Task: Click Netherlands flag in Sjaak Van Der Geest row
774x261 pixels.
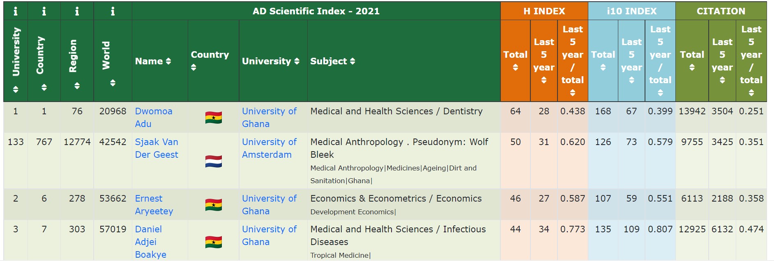Action: [x=214, y=161]
